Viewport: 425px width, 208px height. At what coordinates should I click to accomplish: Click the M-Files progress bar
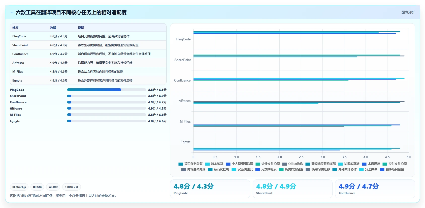coord(106,115)
